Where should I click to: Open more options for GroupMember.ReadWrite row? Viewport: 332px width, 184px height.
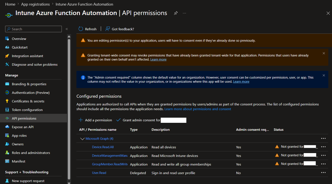323,164
